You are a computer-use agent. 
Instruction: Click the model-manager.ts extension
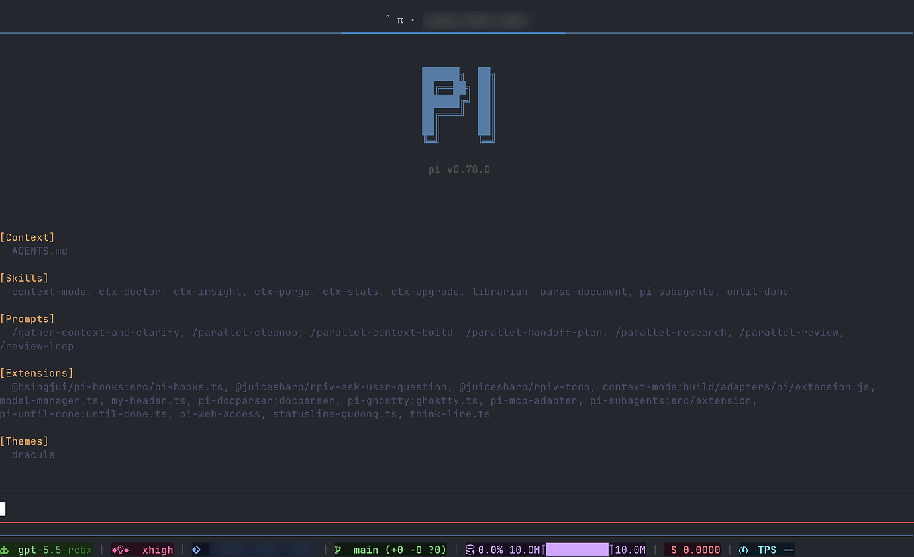click(49, 401)
